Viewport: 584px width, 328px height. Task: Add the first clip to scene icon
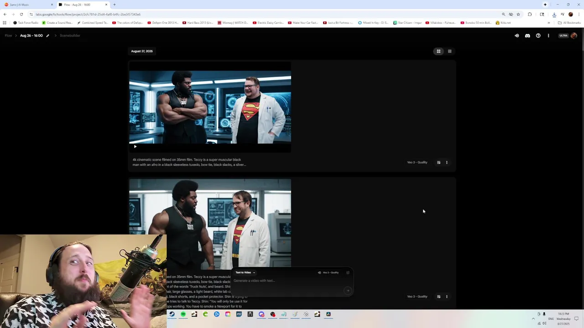pyautogui.click(x=438, y=162)
